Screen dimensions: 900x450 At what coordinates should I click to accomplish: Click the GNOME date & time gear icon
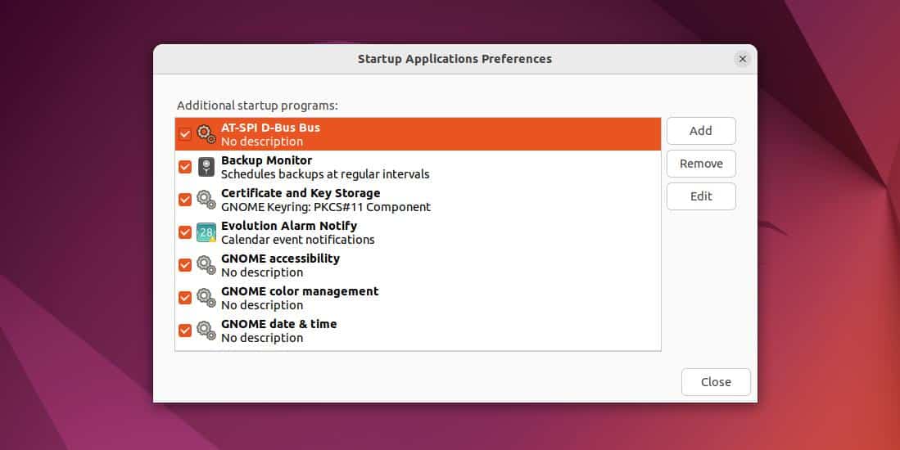206,331
